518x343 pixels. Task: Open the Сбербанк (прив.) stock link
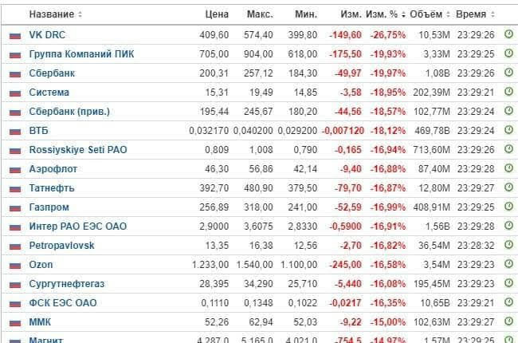click(x=69, y=112)
